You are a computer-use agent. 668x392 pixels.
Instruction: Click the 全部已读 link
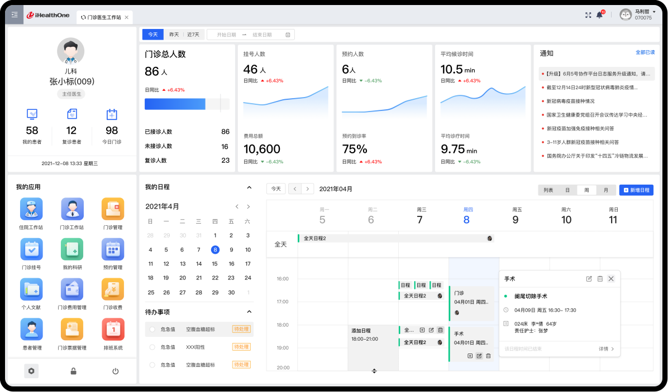pyautogui.click(x=645, y=52)
